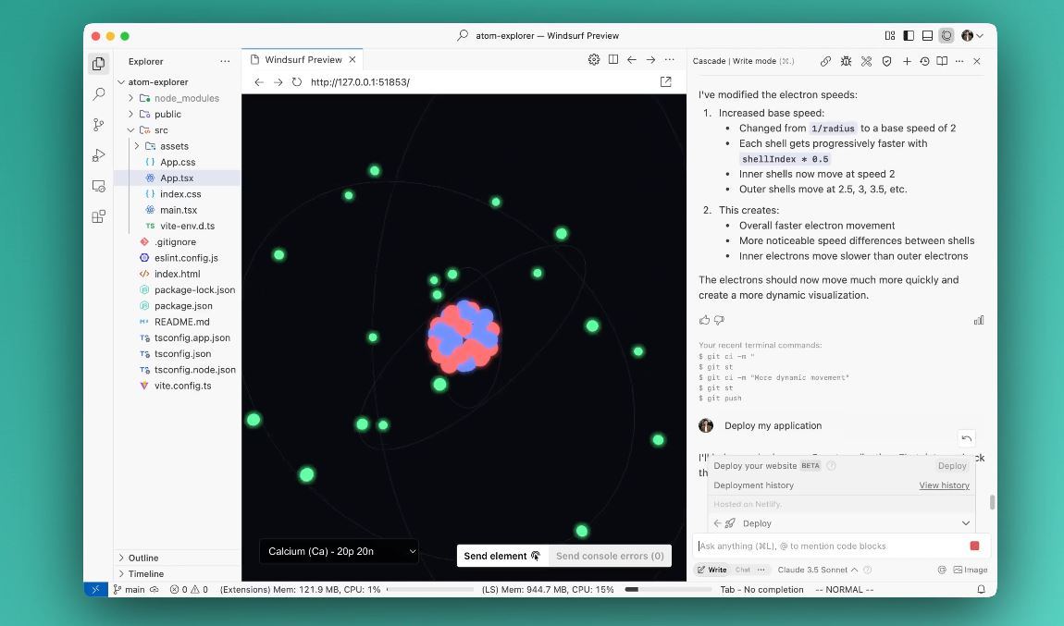
Task: Stop generation with red stop button
Action: click(x=974, y=546)
